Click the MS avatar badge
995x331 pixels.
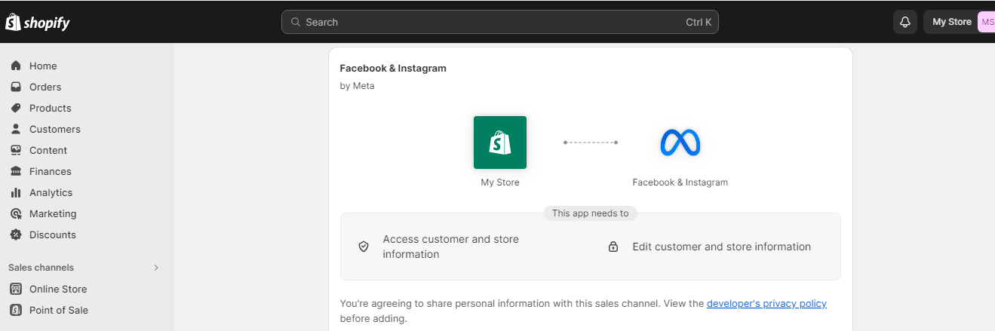(987, 22)
